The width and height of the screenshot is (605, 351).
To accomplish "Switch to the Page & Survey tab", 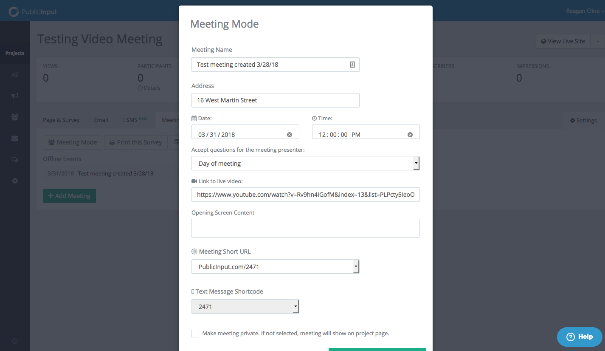I will pyautogui.click(x=61, y=120).
